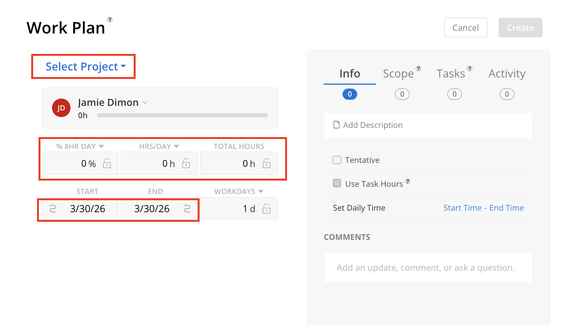The width and height of the screenshot is (561, 325).
Task: Open the Select Project dropdown
Action: pyautogui.click(x=86, y=67)
